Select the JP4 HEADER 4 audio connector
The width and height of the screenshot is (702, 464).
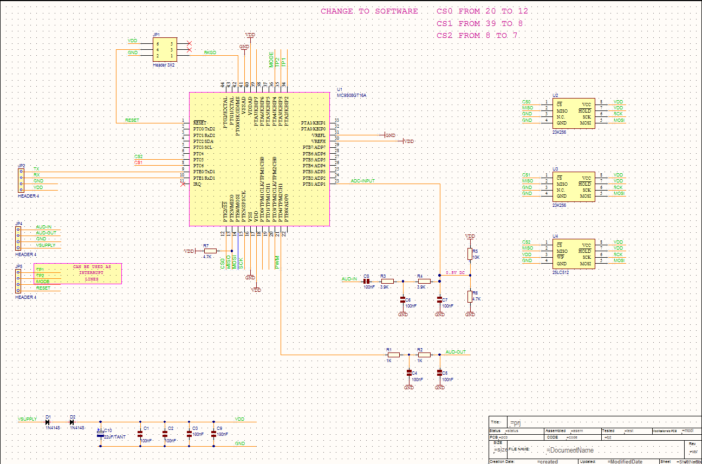click(x=18, y=238)
